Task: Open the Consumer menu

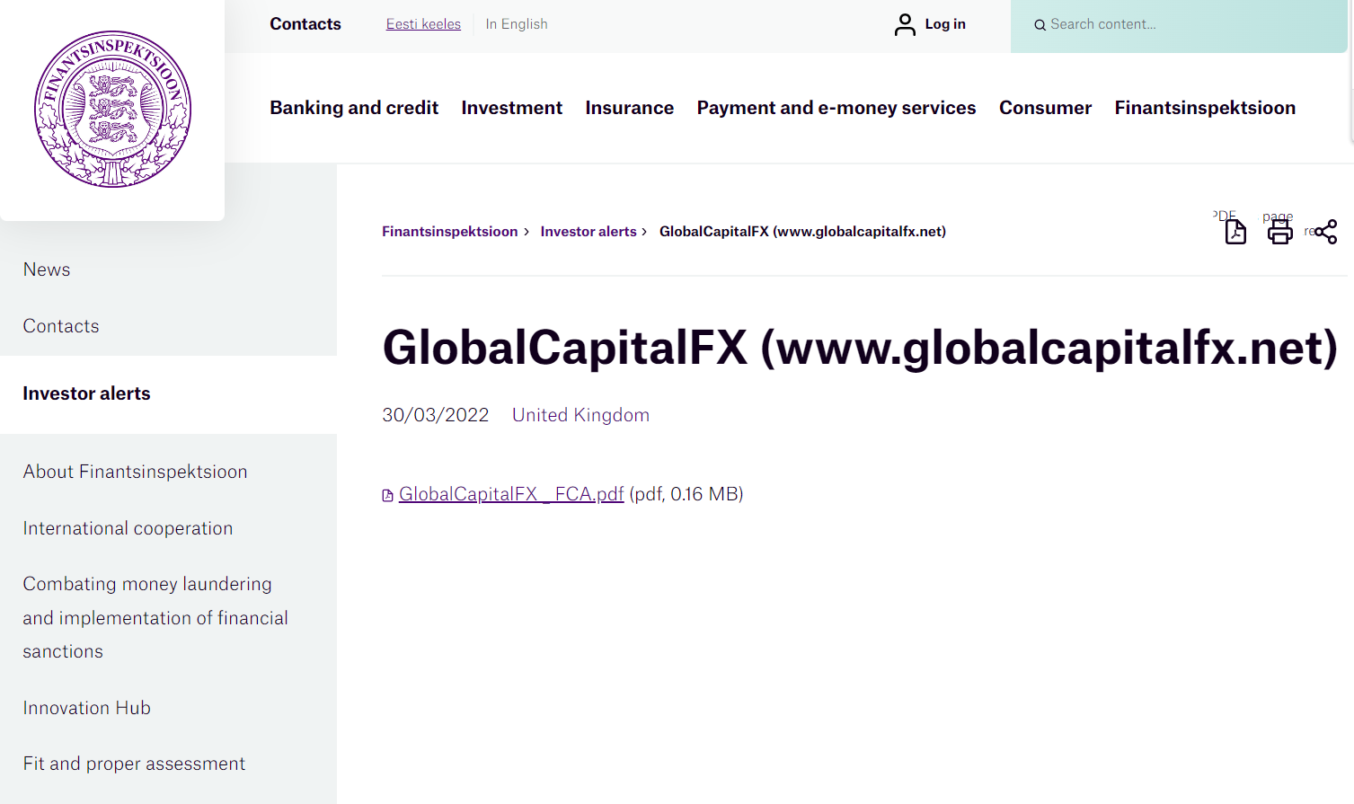Action: [1046, 108]
